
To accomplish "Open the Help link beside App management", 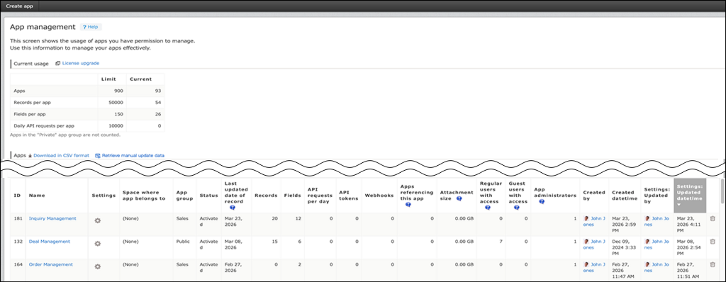I will (x=90, y=27).
